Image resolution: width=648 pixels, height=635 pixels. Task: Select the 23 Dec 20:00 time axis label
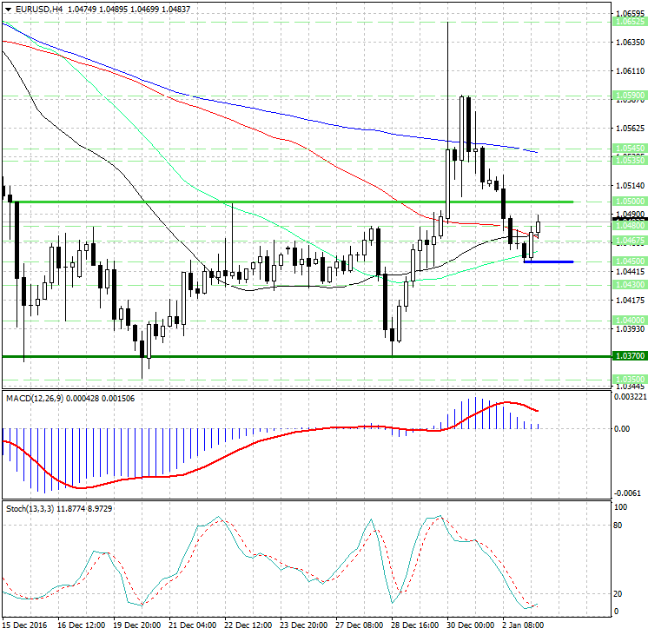click(x=303, y=625)
